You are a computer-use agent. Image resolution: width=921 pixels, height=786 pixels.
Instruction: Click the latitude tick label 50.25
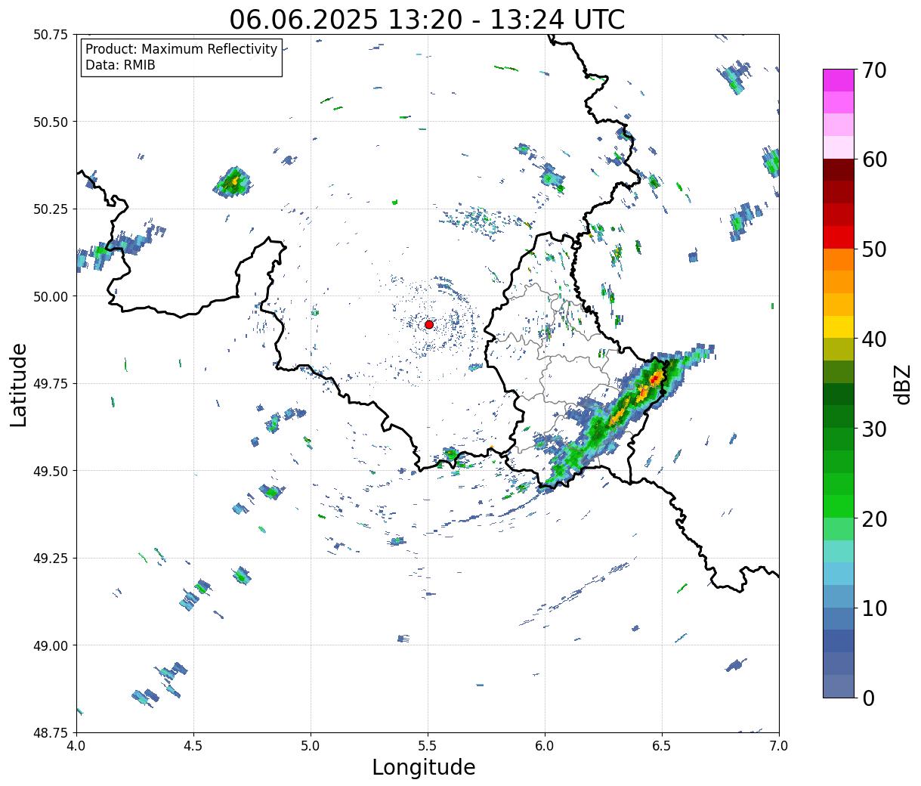(51, 209)
